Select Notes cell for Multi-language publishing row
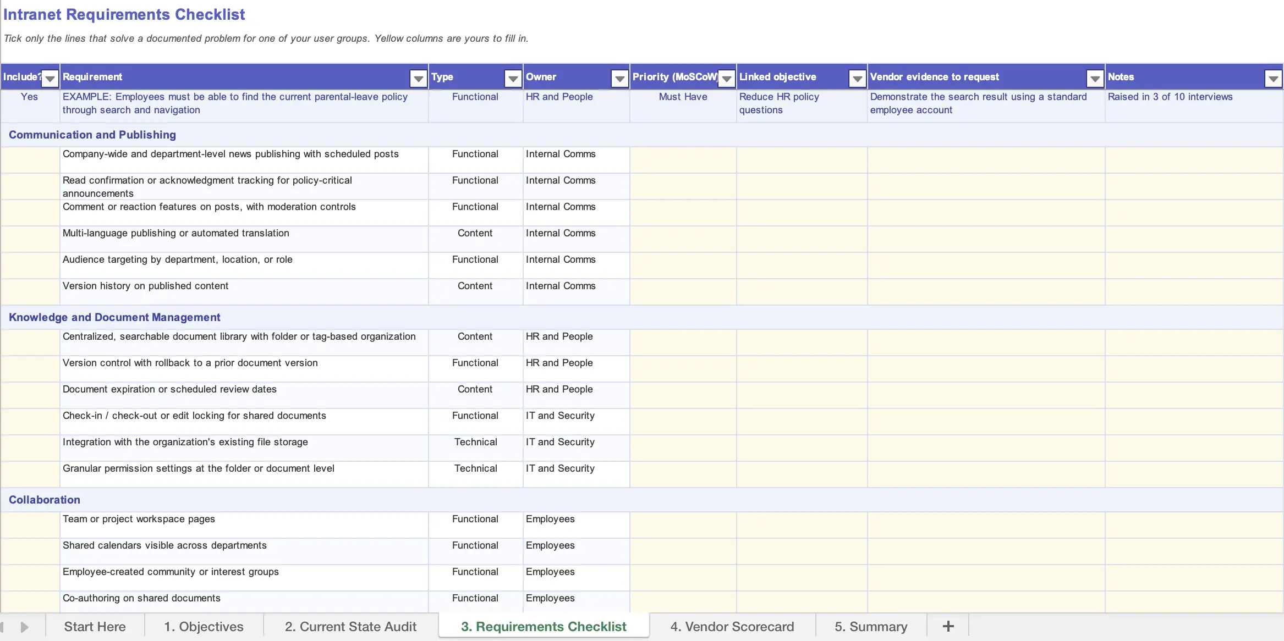Image resolution: width=1284 pixels, height=641 pixels. 1194,239
